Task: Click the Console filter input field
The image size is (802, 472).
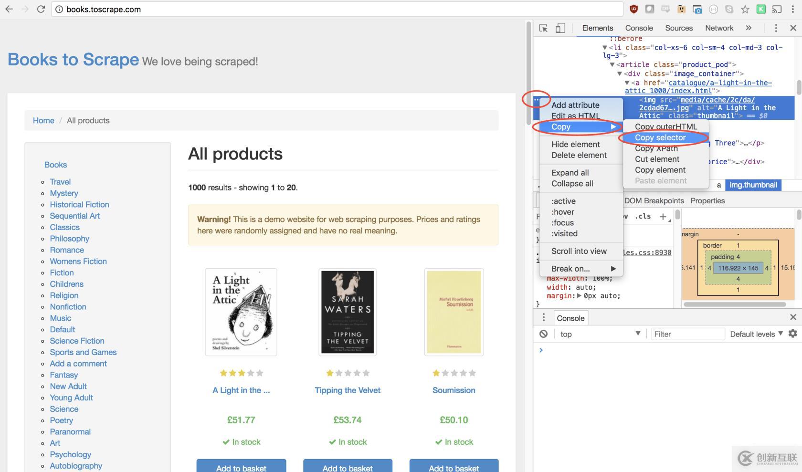Action: (x=687, y=334)
